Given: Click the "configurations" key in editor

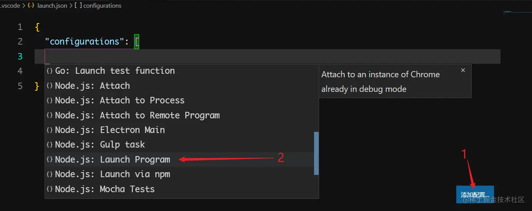Looking at the screenshot, I should tap(82, 42).
